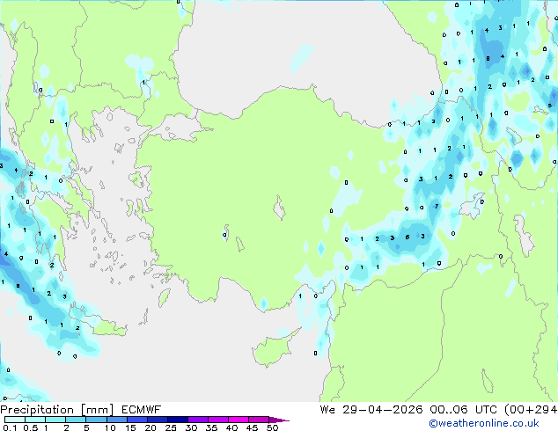Pick the legend swatch between 15 and 20
Viewport: 558px width, 431px height.
137,420
